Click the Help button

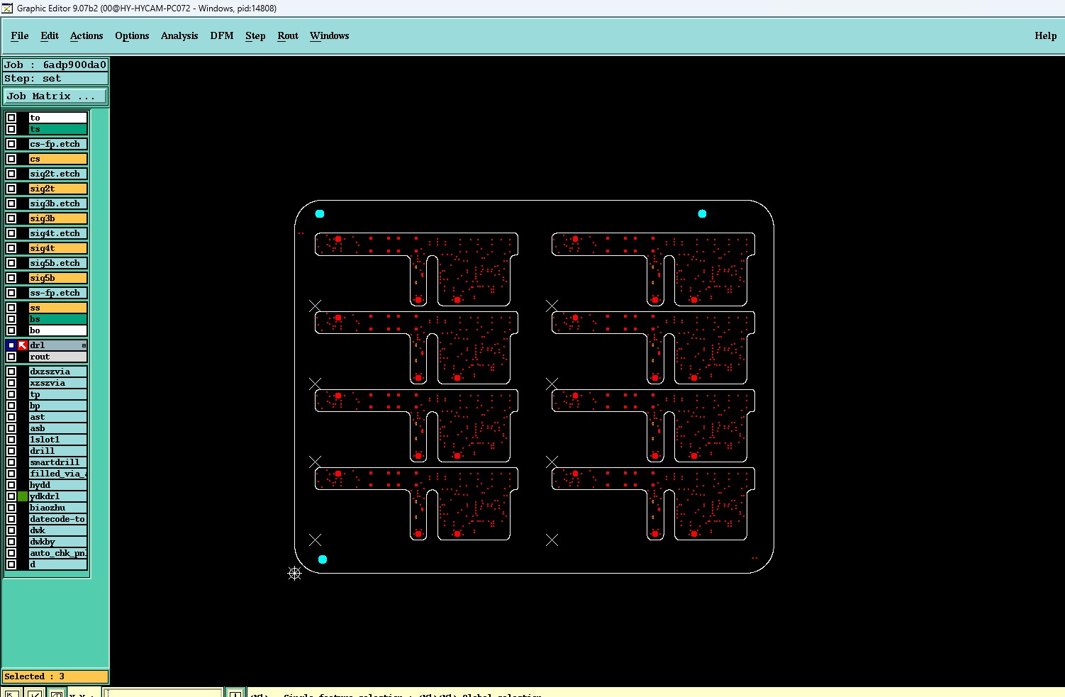point(1045,35)
